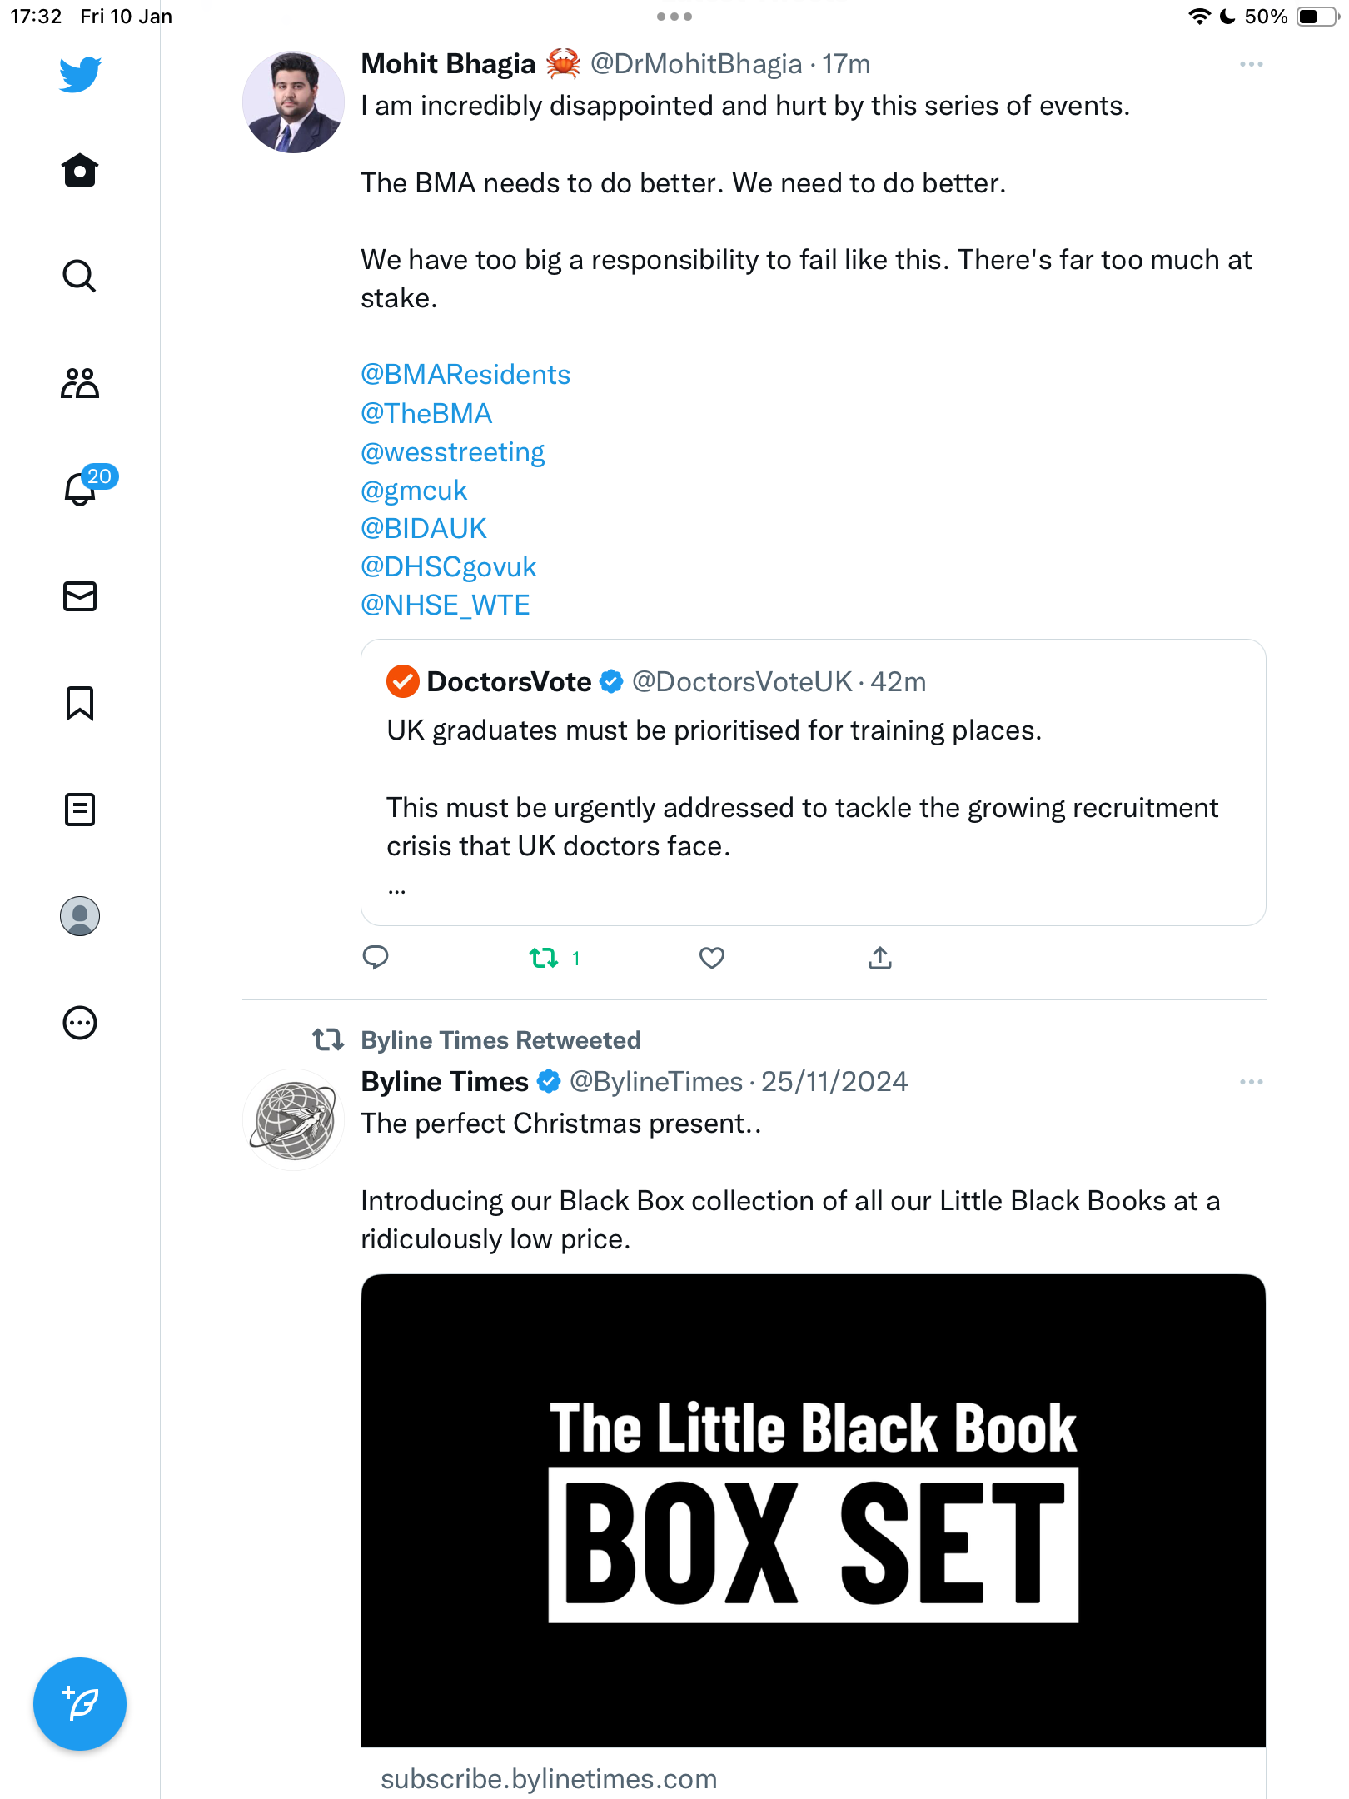Expand the More circle menu in sidebar

(x=80, y=1023)
